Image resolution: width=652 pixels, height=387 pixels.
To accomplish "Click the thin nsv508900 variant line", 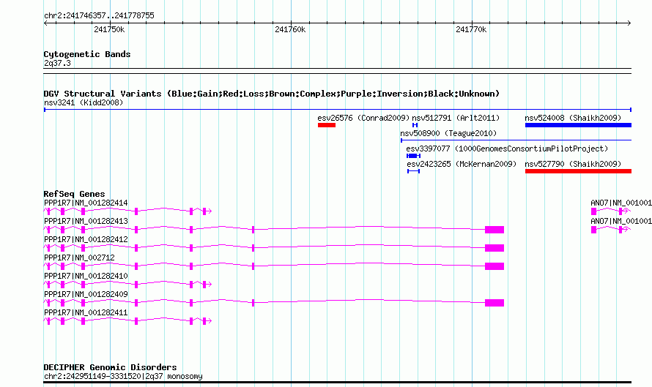I will 516,140.
